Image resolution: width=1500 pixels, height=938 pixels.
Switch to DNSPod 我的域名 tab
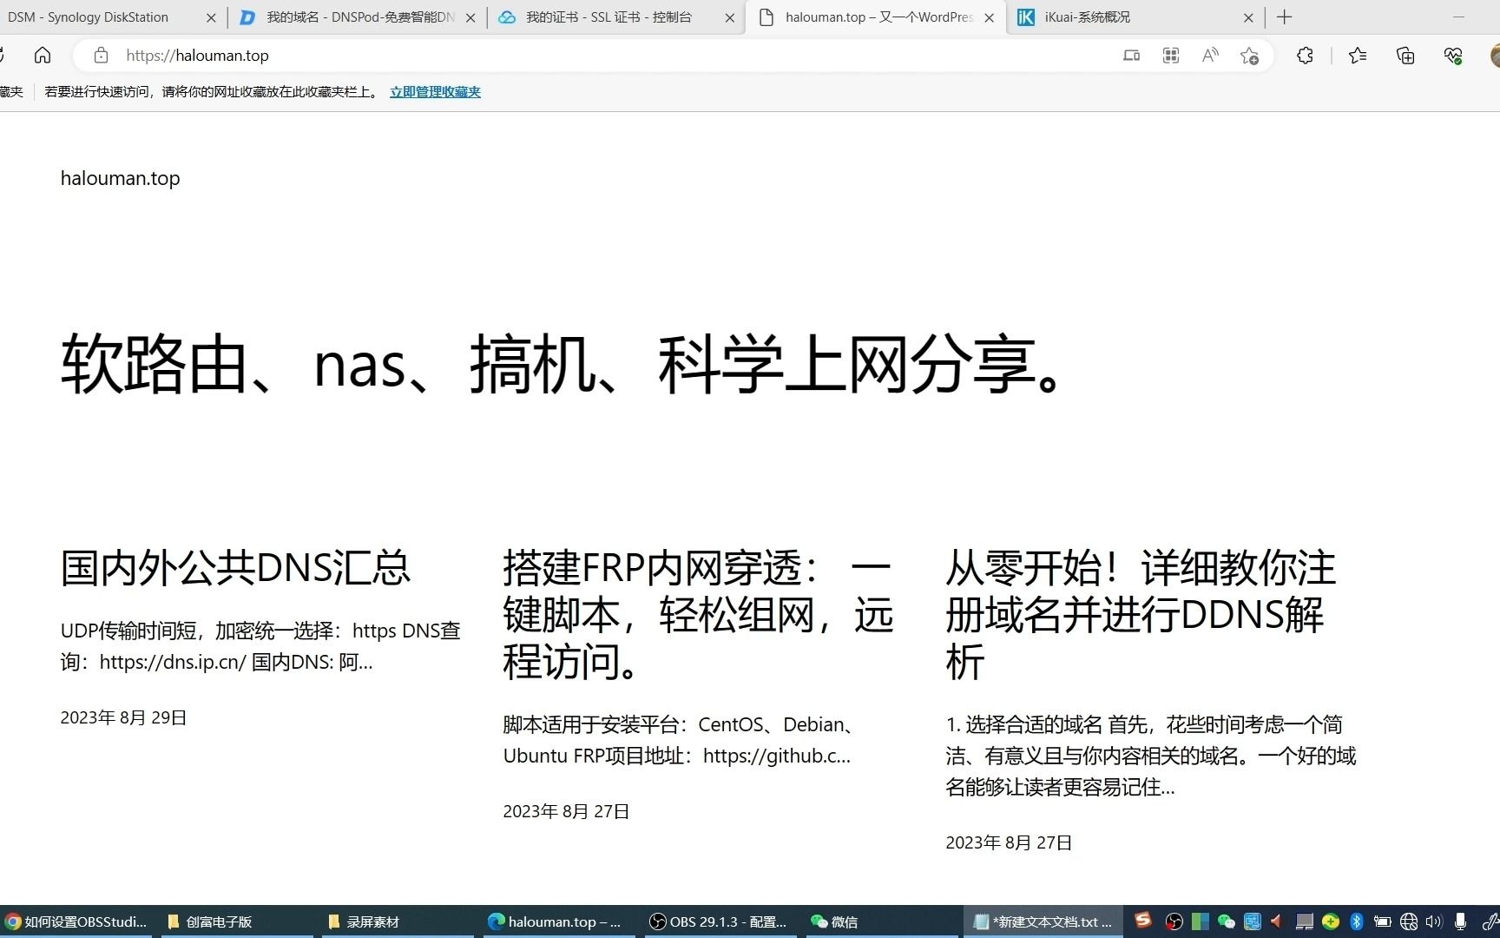[x=359, y=17]
